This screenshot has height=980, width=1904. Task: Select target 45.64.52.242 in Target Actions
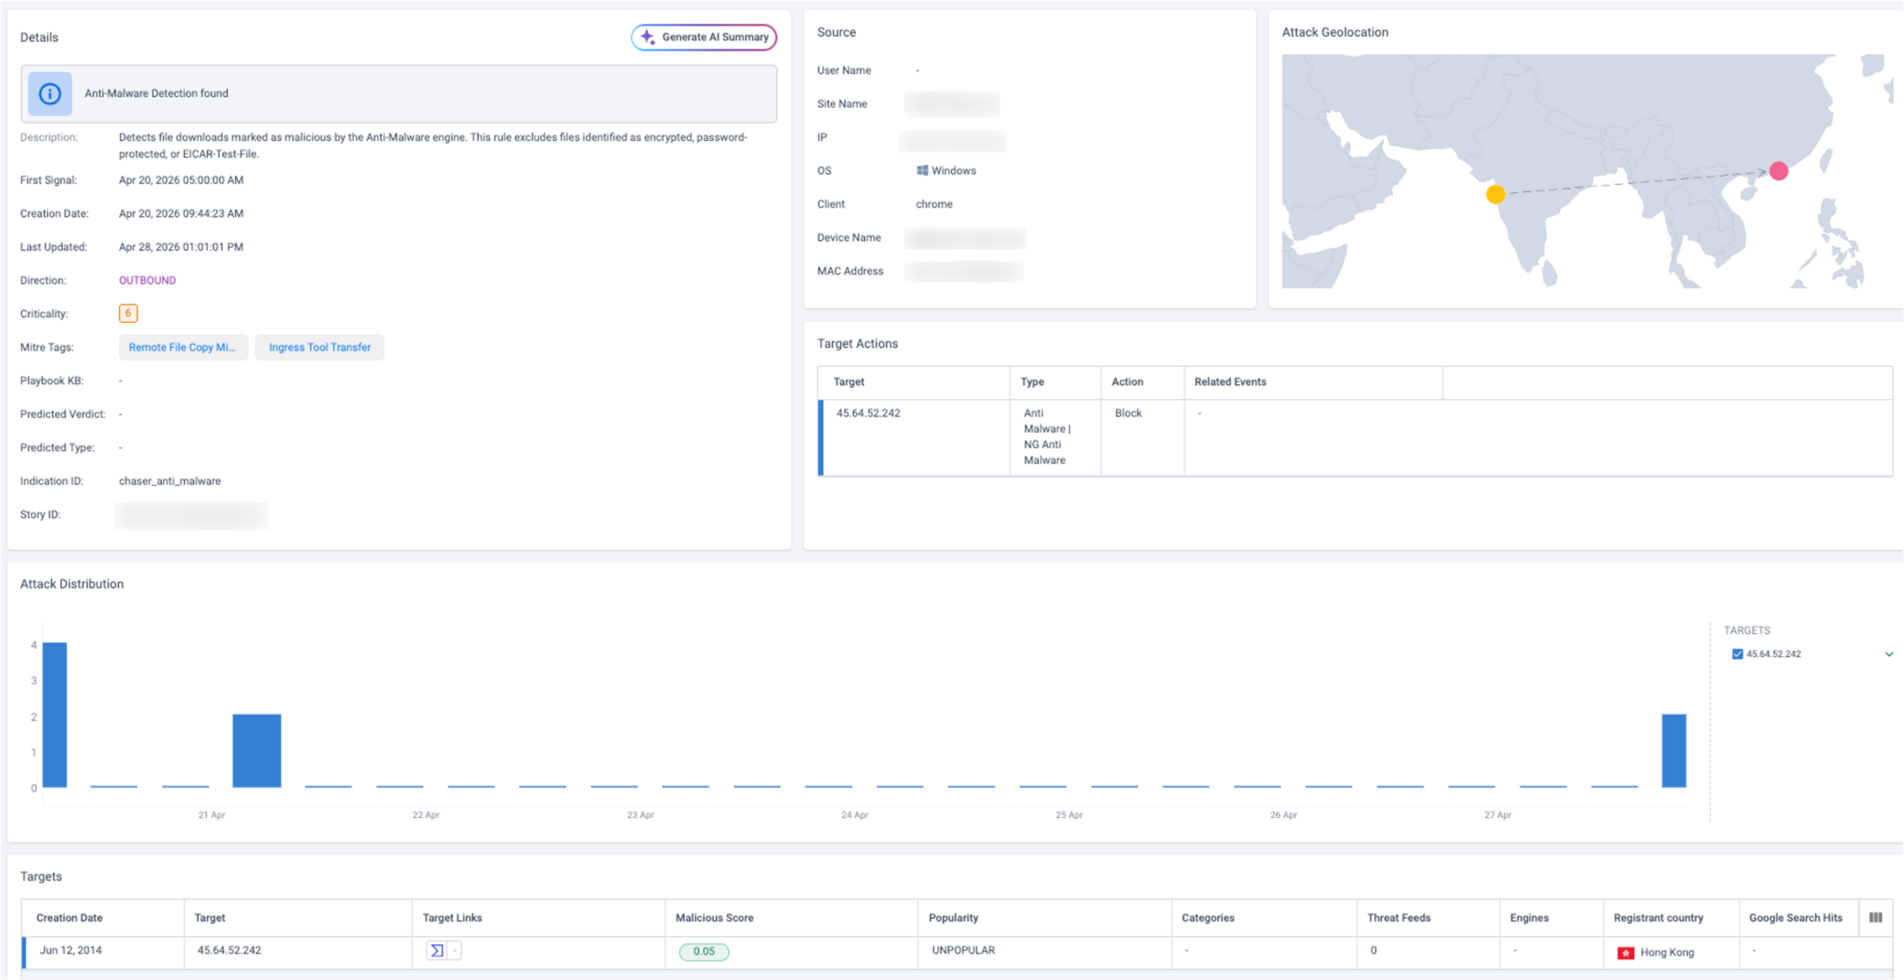click(x=868, y=414)
